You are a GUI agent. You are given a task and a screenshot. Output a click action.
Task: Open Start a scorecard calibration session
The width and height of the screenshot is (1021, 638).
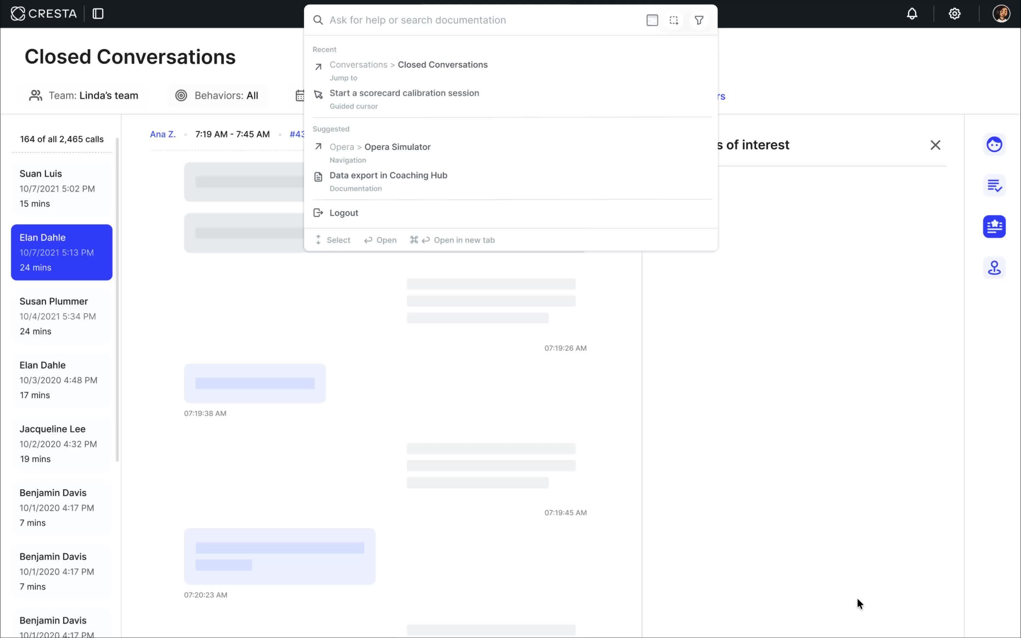click(404, 93)
